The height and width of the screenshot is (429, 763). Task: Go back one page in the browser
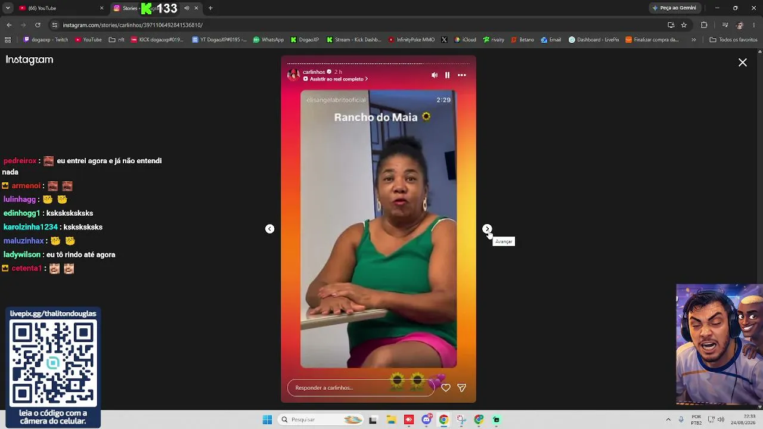pyautogui.click(x=9, y=25)
